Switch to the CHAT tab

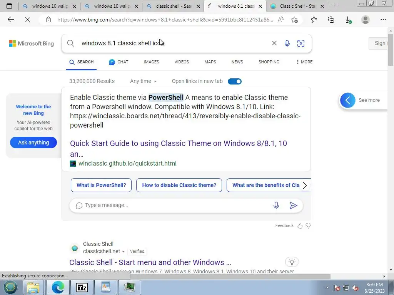[119, 62]
